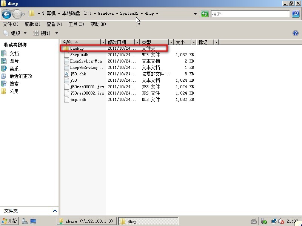Open the highlighted backup folder
Viewport: 302px width, 226px height.
point(76,48)
